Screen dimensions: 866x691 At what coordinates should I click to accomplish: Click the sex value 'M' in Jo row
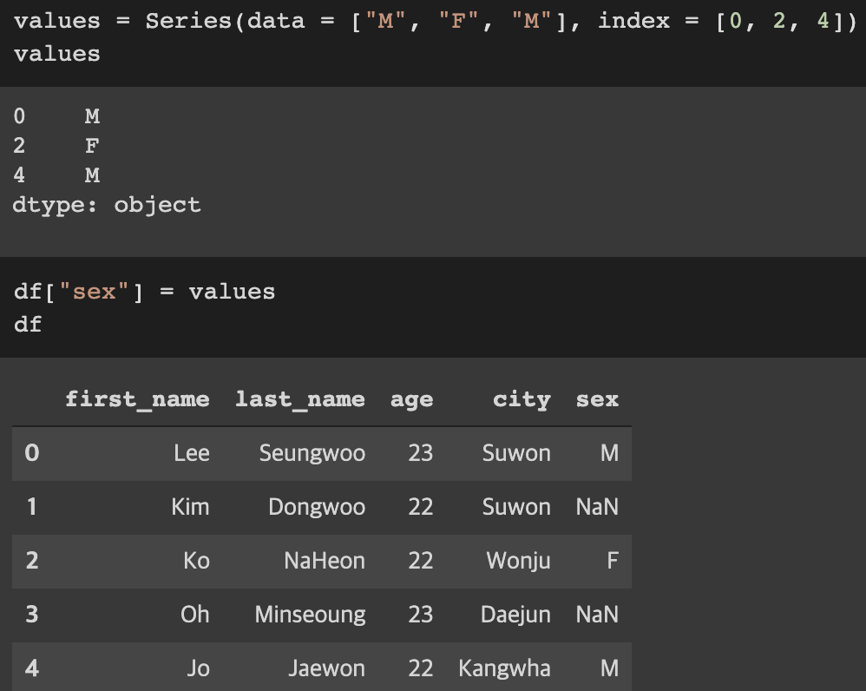pos(610,668)
